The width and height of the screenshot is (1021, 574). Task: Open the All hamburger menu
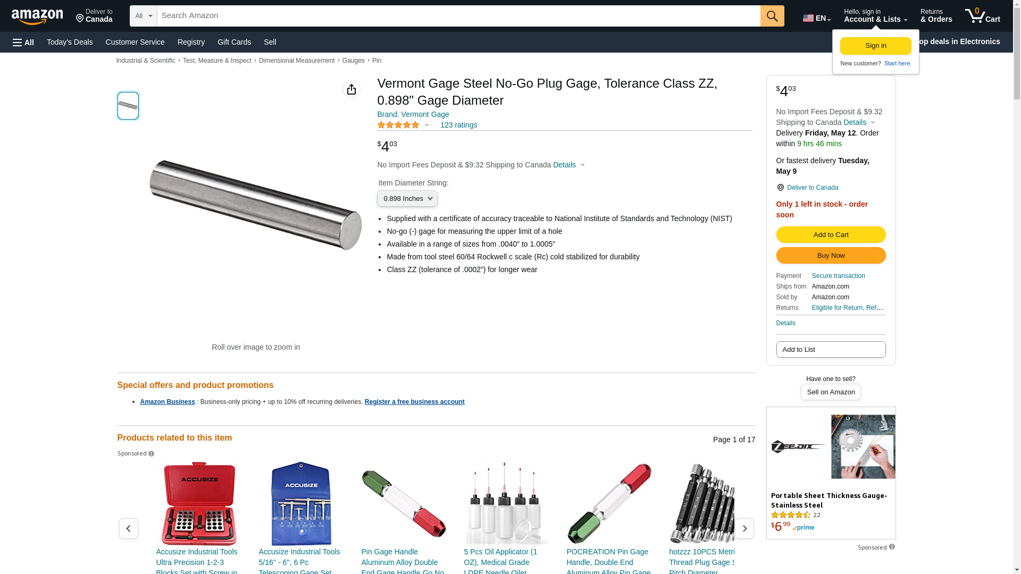23,43
